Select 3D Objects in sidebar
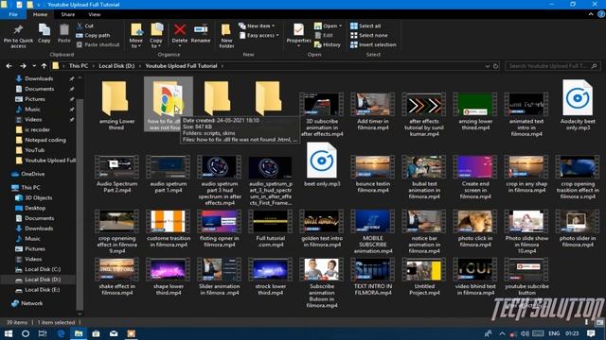The height and width of the screenshot is (340, 606). click(38, 197)
